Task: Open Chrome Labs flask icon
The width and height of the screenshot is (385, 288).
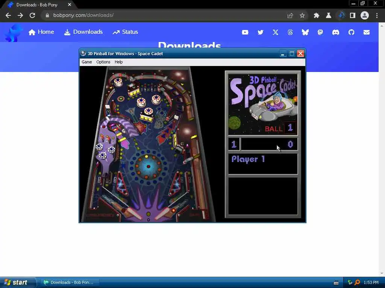Action: click(x=329, y=15)
